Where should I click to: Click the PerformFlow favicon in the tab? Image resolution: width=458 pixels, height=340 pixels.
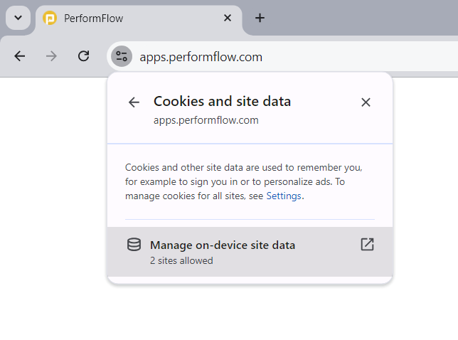coord(50,18)
